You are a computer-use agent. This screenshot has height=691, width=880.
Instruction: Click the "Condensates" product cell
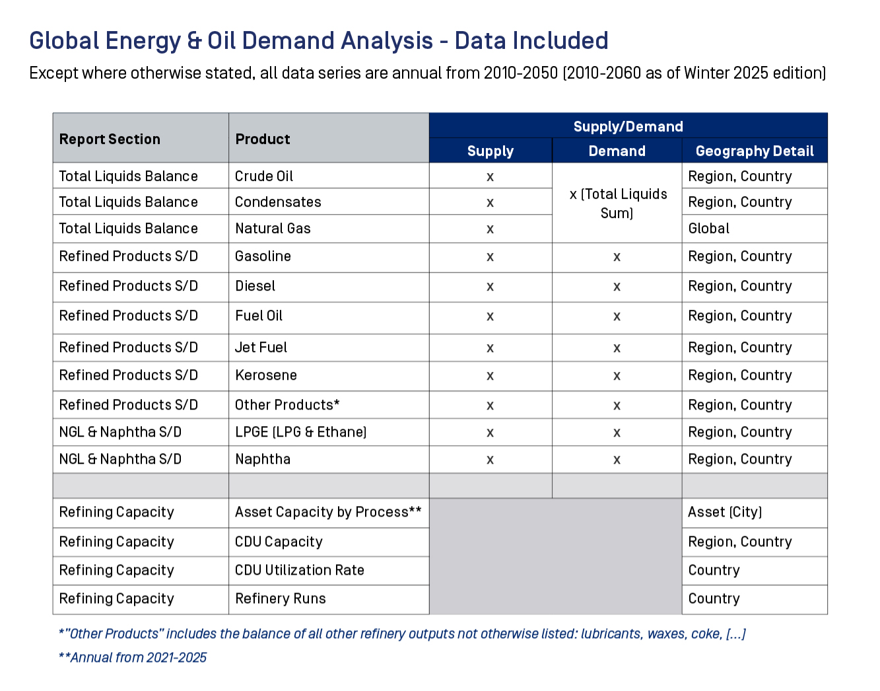tap(278, 202)
